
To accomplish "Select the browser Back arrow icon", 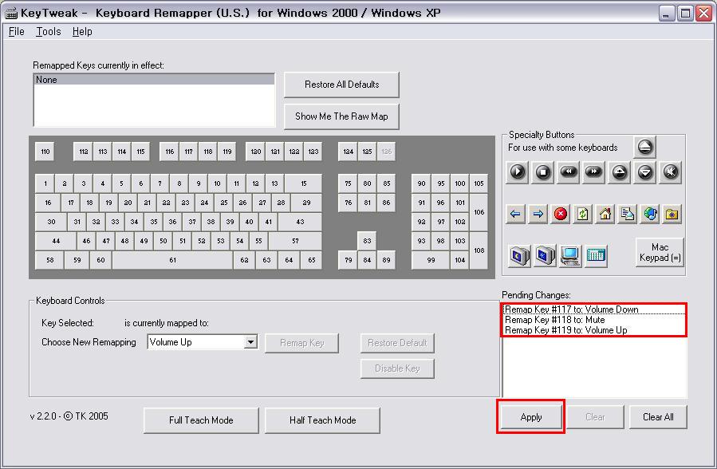I will (x=515, y=214).
